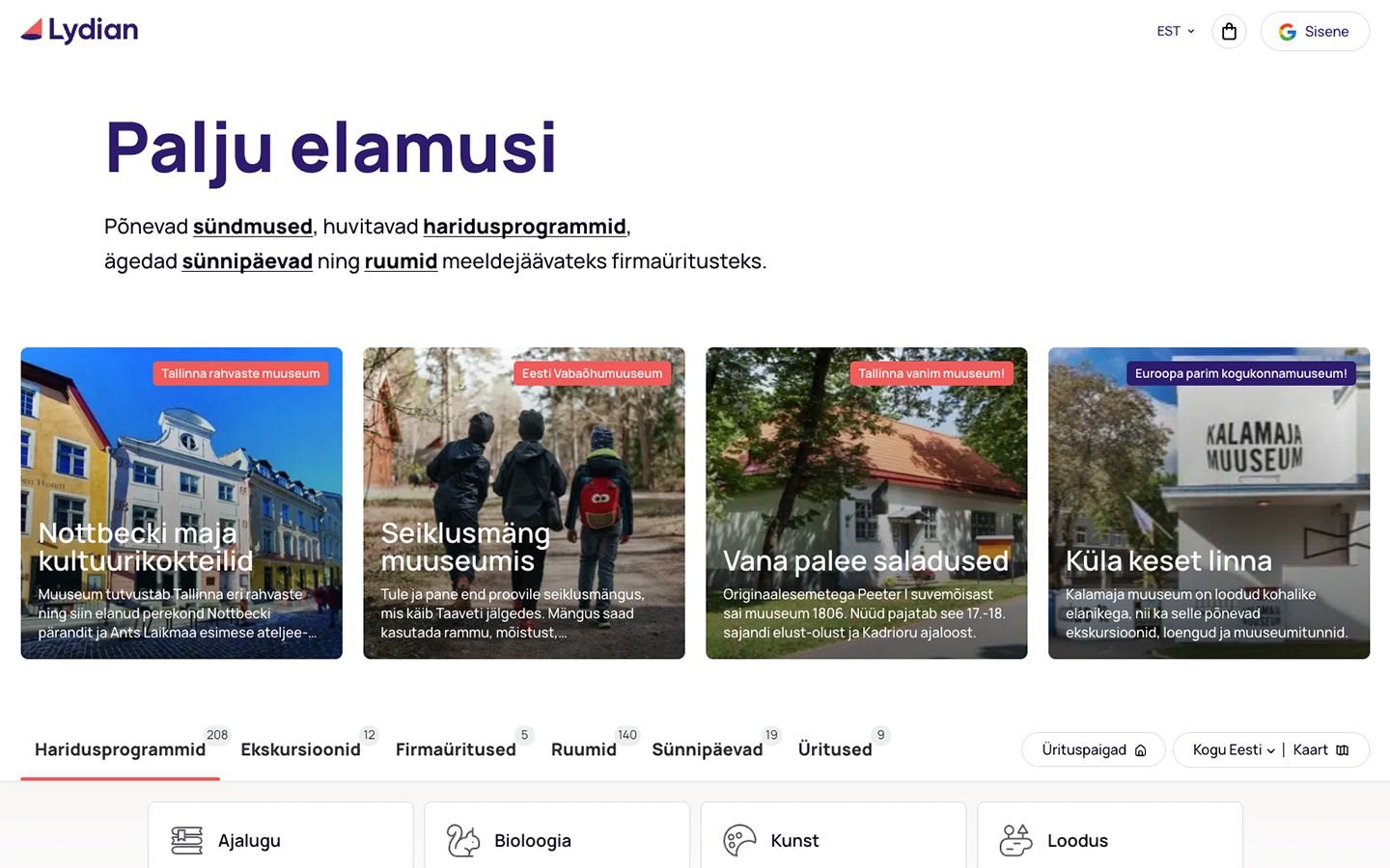
Task: Open the Nottbecki maja kultuurikokteilid card
Action: [181, 503]
